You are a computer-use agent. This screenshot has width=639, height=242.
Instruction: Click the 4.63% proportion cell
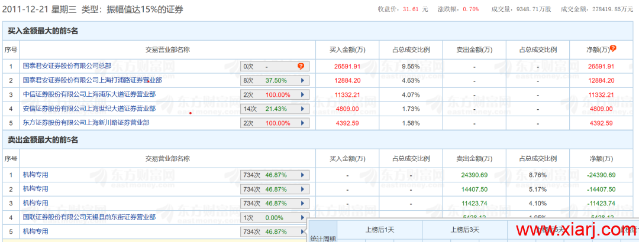(411, 80)
